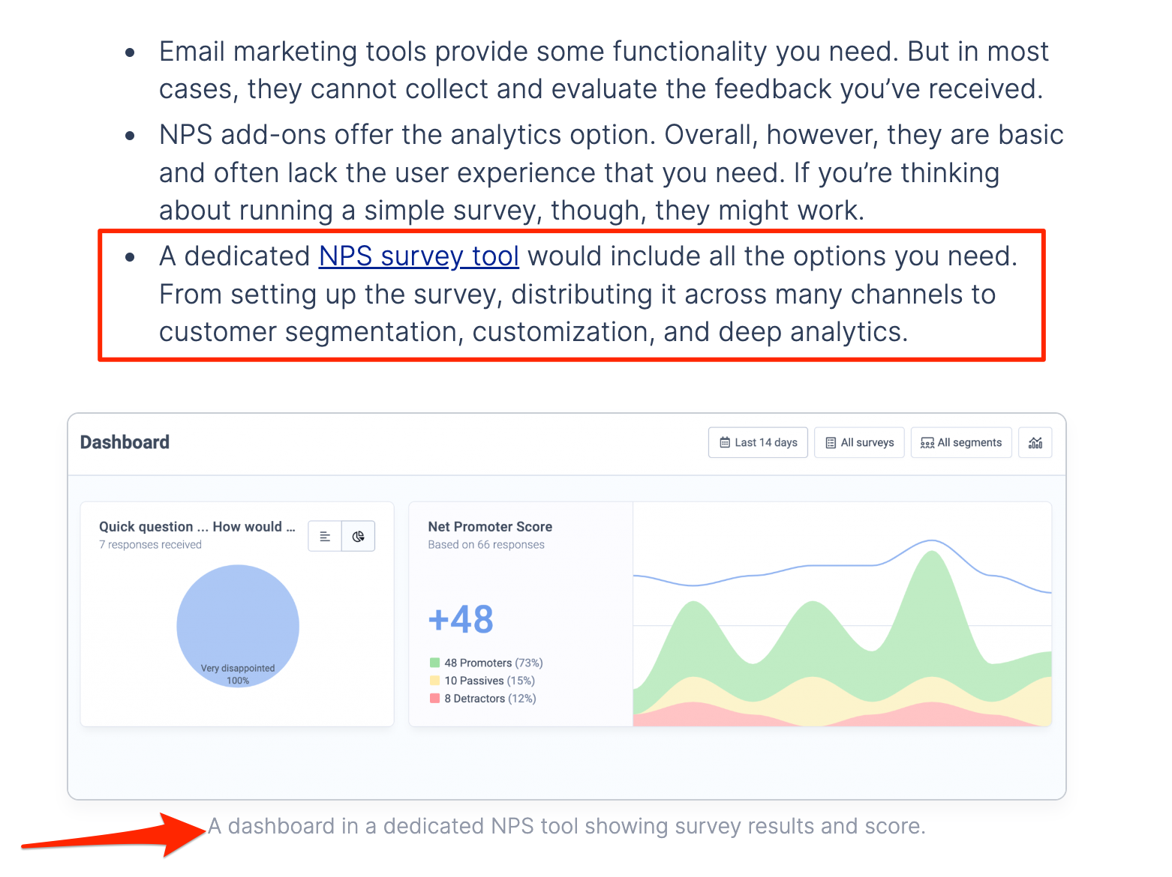This screenshot has width=1172, height=877.
Task: Click the green Promoters legend swatch
Action: pos(434,663)
